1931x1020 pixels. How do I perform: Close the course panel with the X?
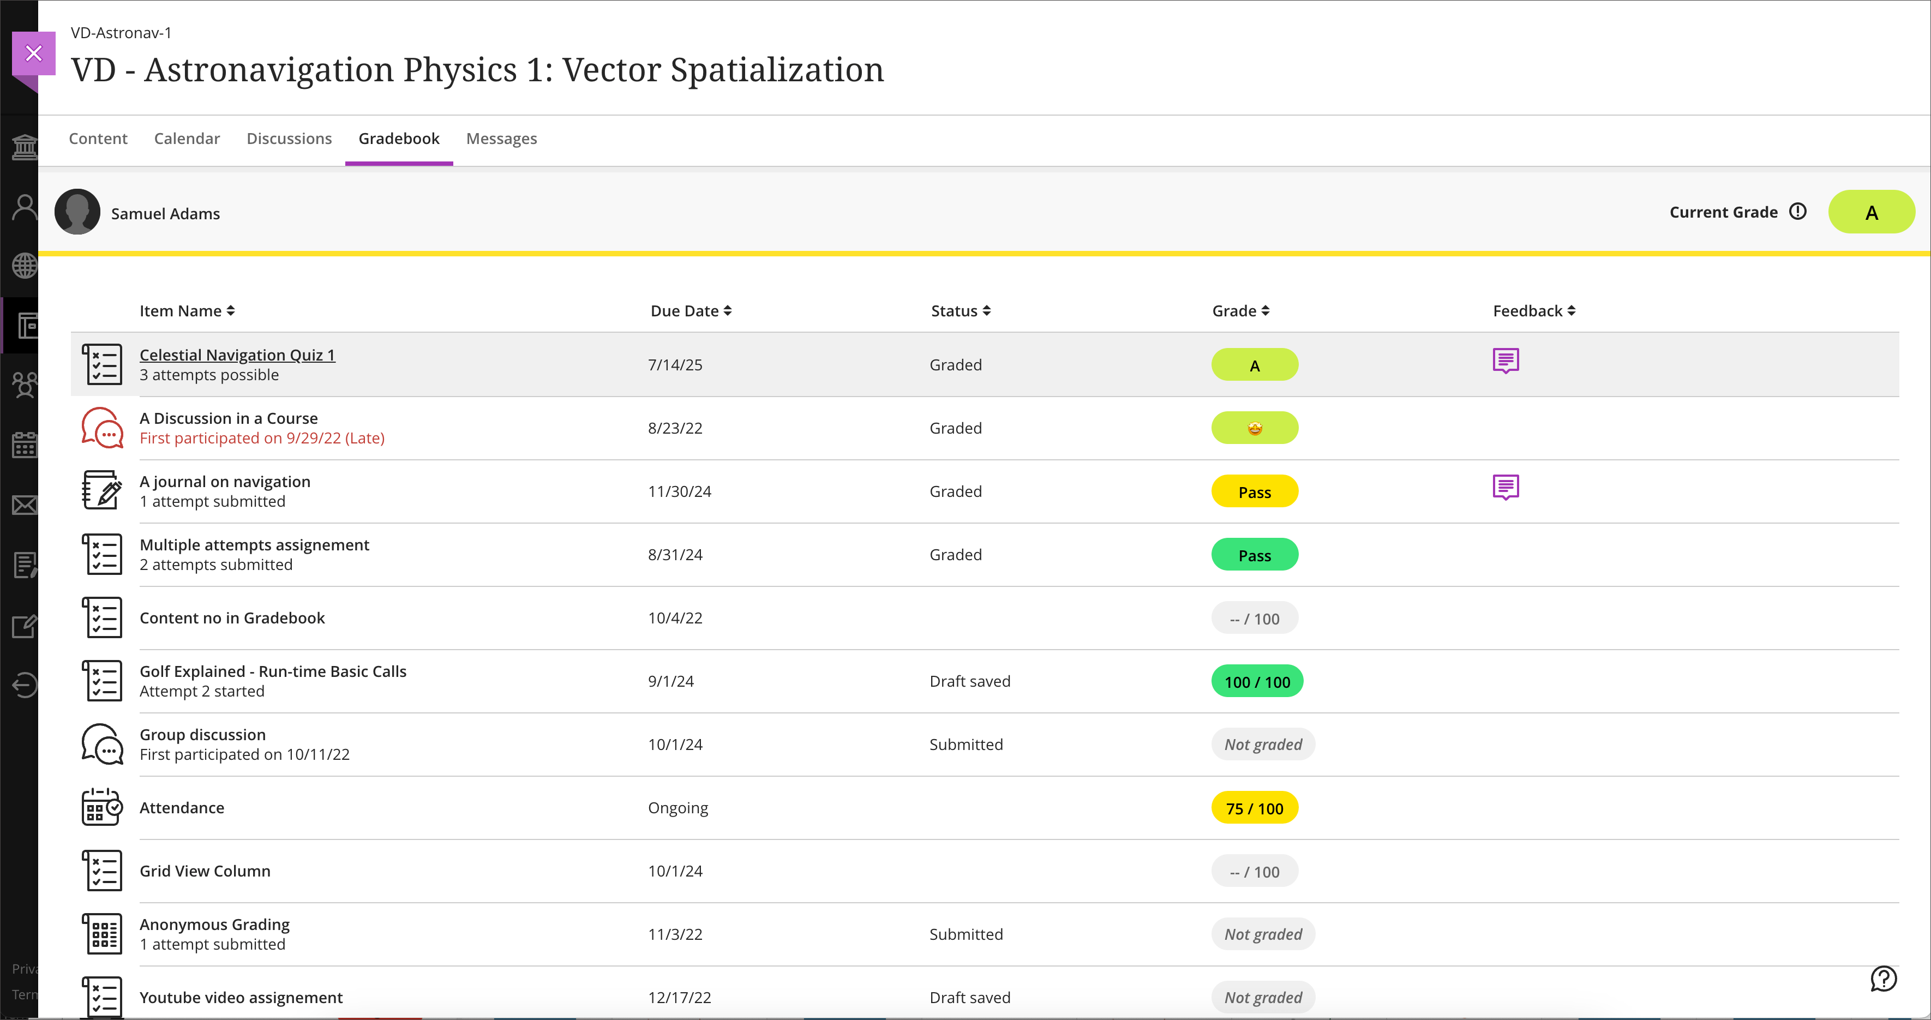(x=34, y=53)
